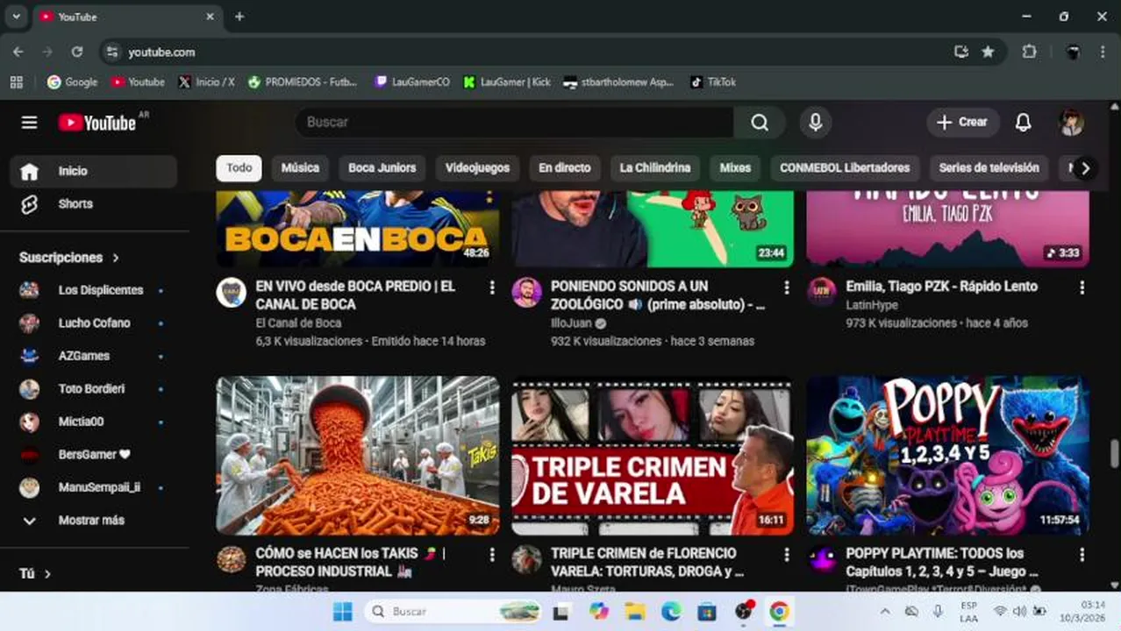This screenshot has width=1121, height=631.
Task: Open ManuSempaii_ii subscription
Action: tap(94, 487)
